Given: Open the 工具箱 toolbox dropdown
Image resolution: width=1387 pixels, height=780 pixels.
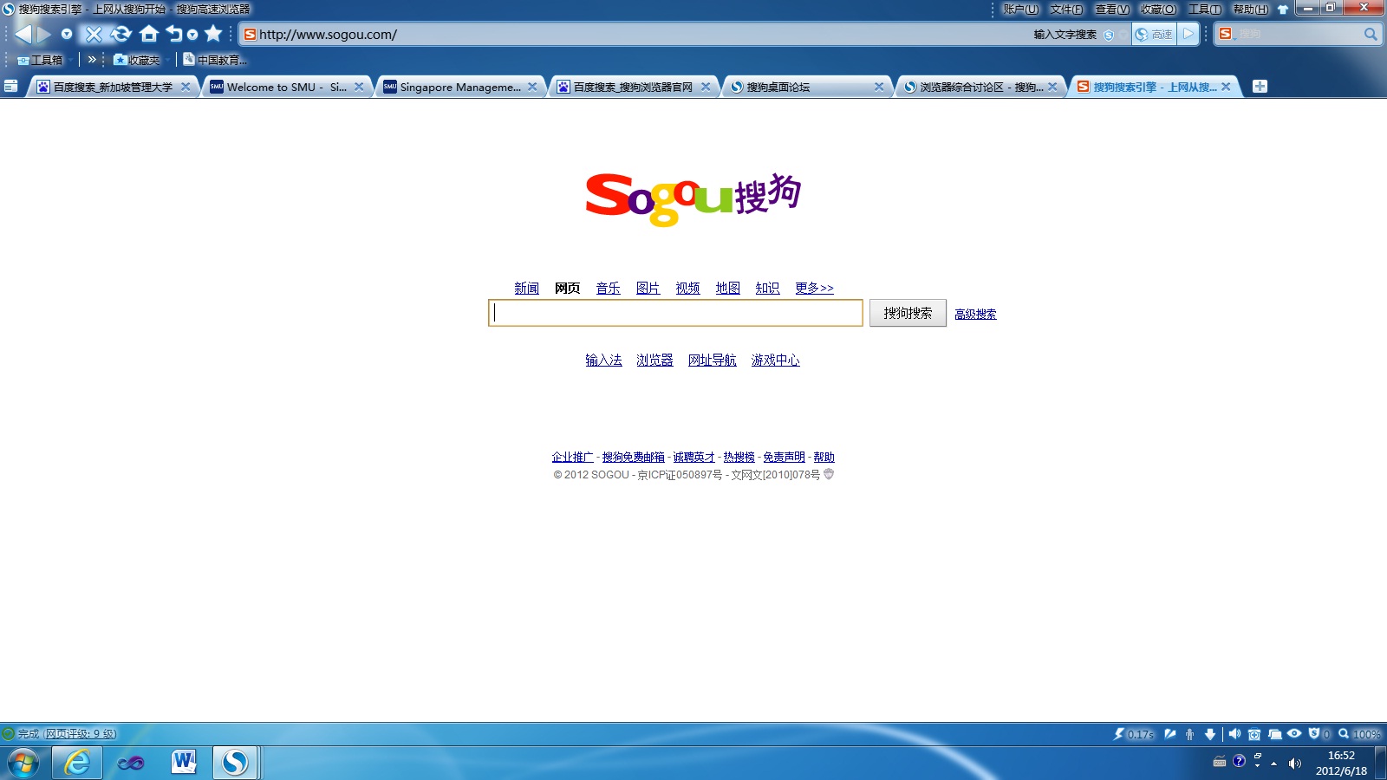Looking at the screenshot, I should coord(43,60).
